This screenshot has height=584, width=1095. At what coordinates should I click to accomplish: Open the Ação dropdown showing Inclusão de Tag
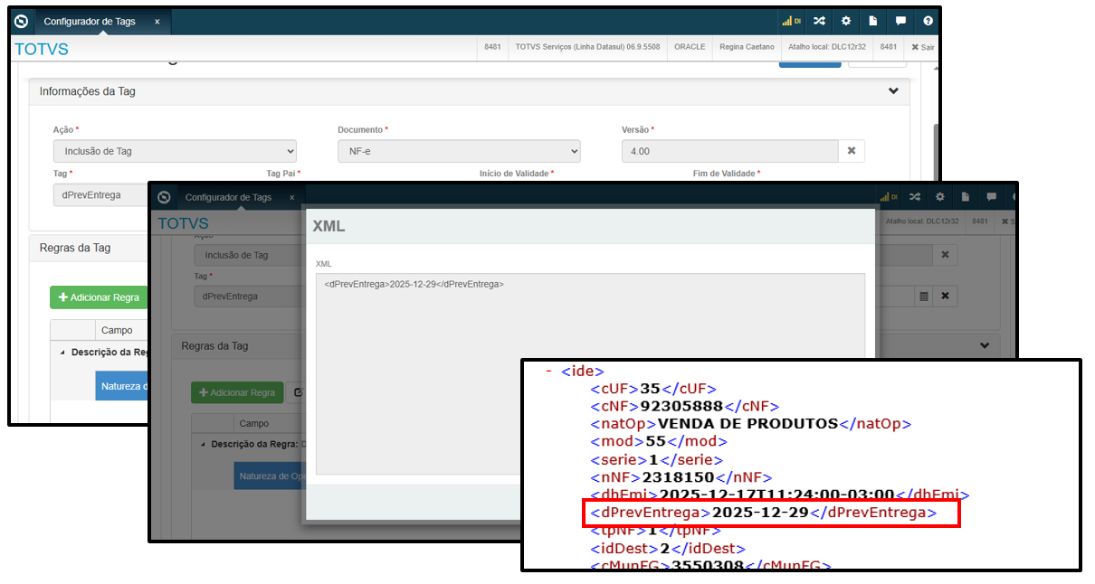tap(175, 151)
